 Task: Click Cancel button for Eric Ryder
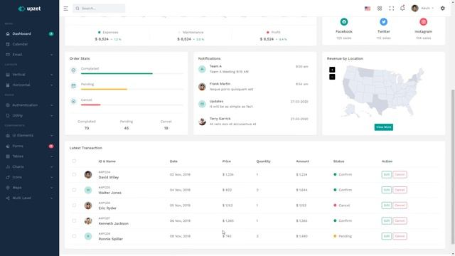pyautogui.click(x=400, y=206)
